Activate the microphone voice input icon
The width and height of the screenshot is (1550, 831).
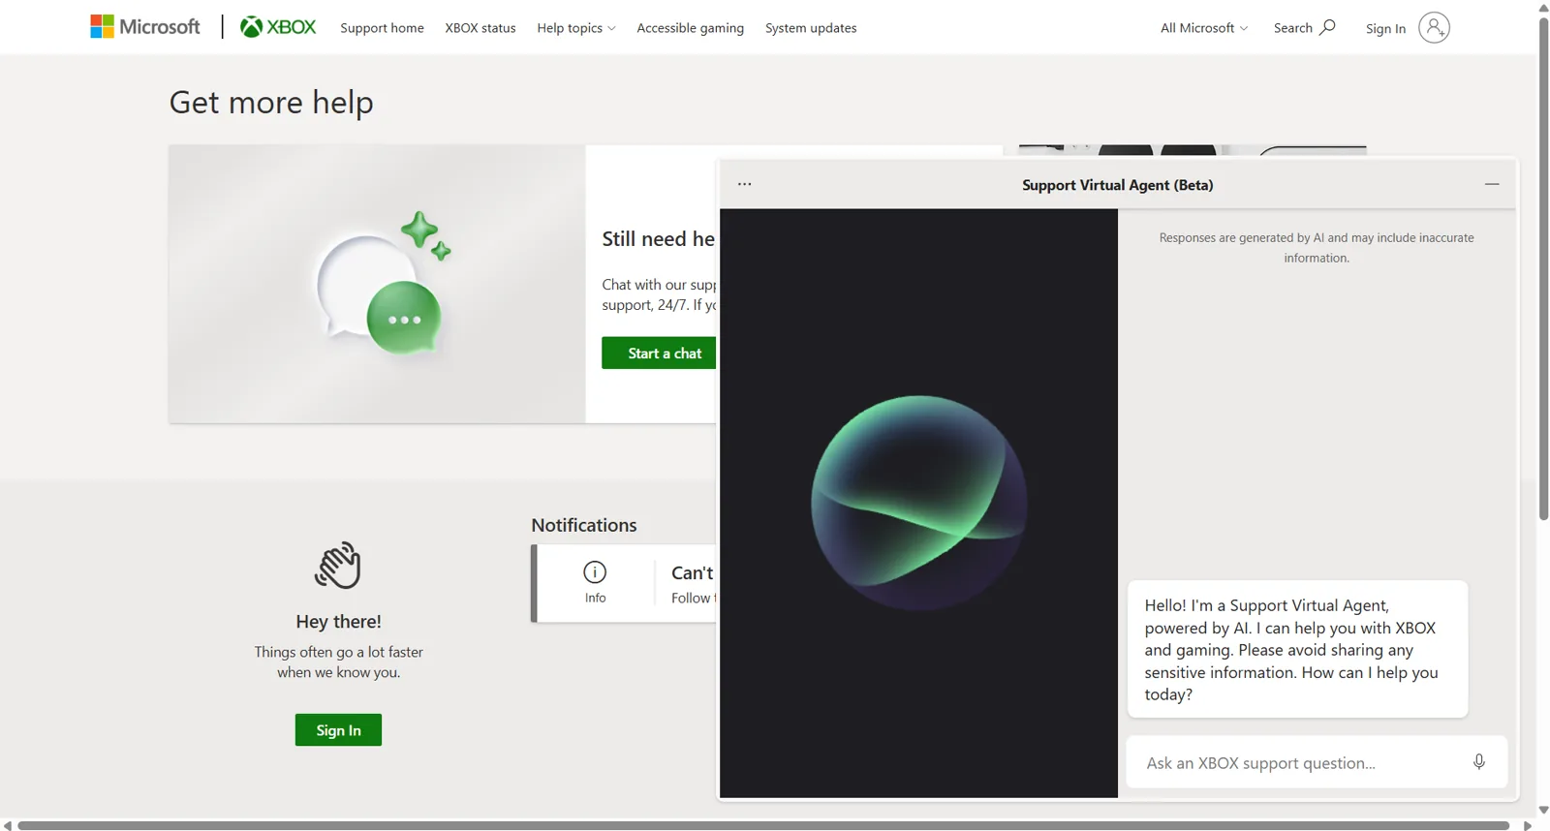coord(1479,762)
